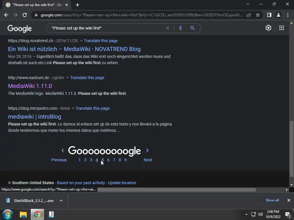Click the vertical page scrollbar thumb
Image resolution: width=294 pixels, height=220 pixels.
pos(291,149)
